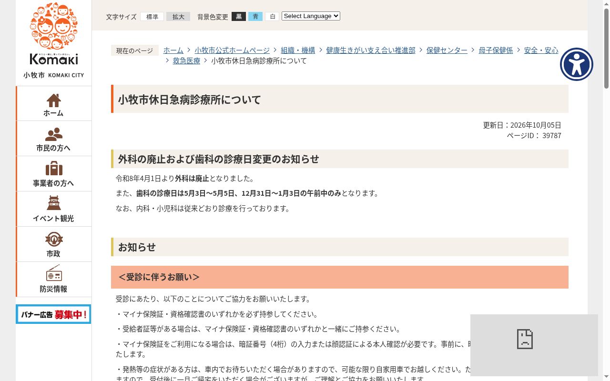Viewport: 610px width, 381px height.
Task: Open 健康生きがい支え合い推進部 breadcrumb link
Action: [371, 50]
